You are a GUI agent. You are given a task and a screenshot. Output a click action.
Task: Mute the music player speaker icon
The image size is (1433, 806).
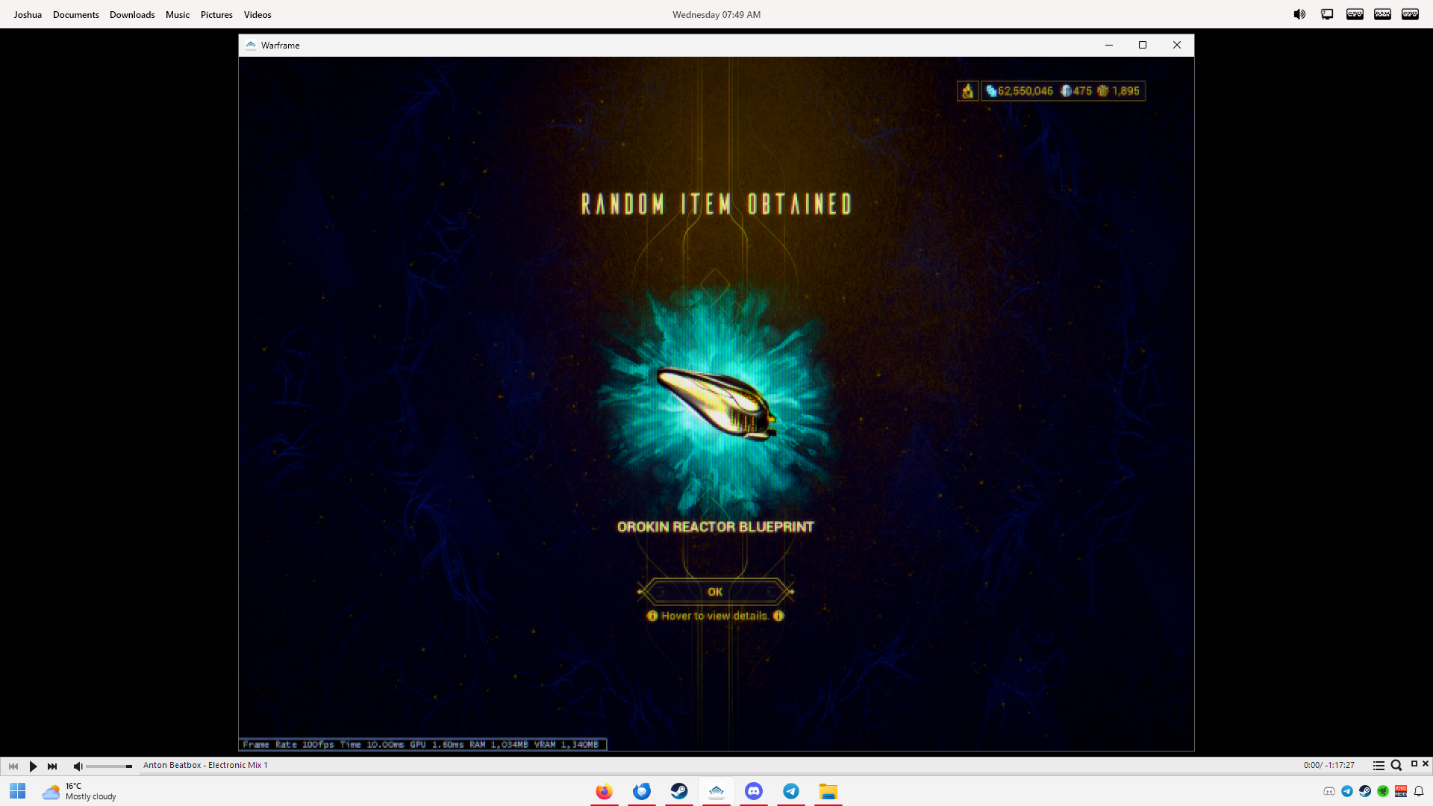pyautogui.click(x=78, y=766)
